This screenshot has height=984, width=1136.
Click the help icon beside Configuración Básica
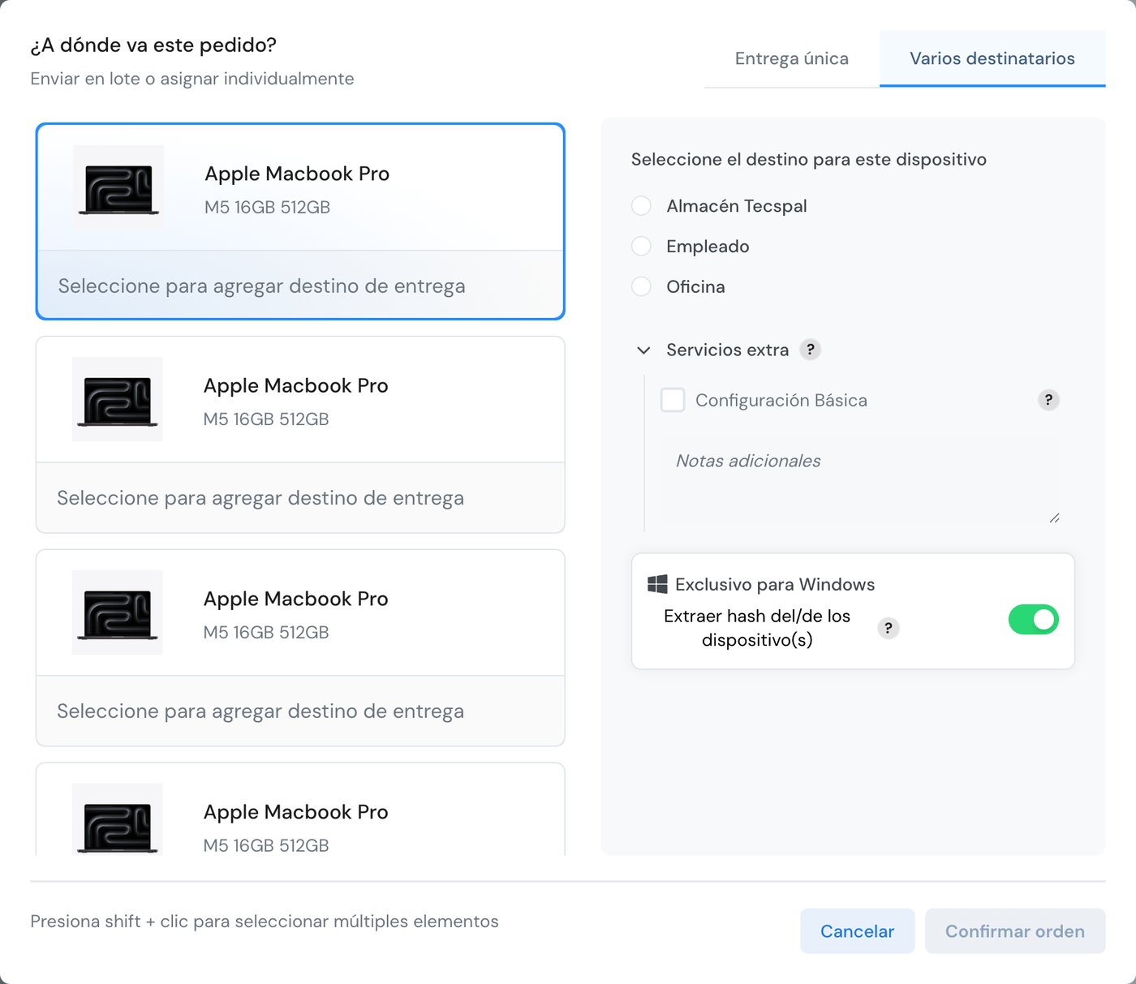(x=1048, y=400)
